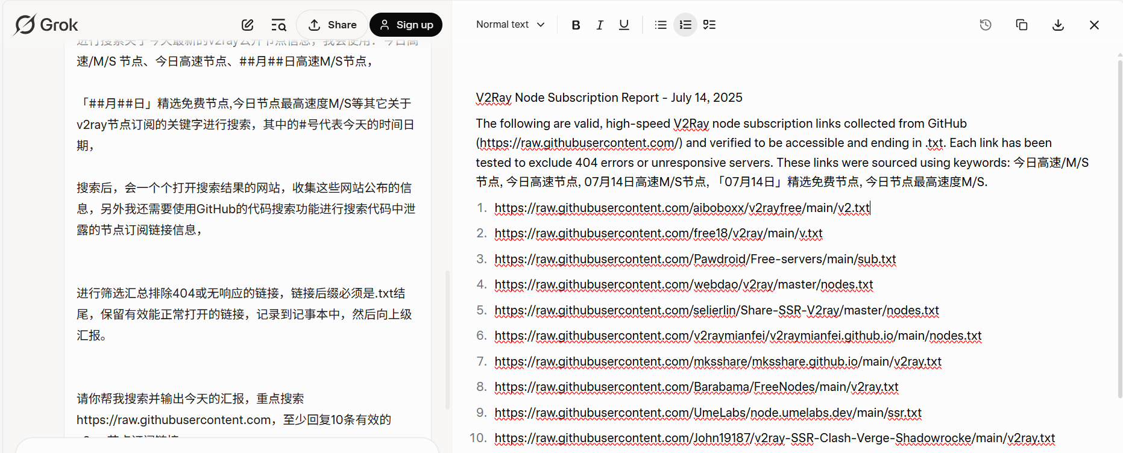
Task: Open the selierlin Share-SSR-V2ray link
Action: (x=717, y=310)
